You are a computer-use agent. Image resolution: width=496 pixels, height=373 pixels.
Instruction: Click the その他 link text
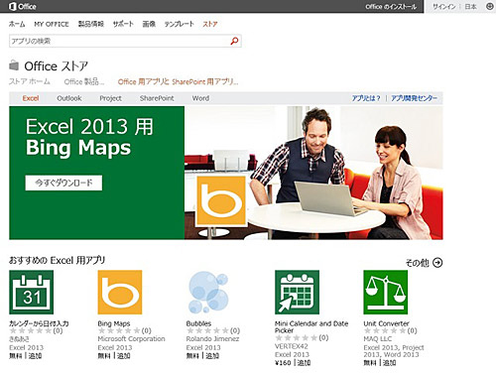pyautogui.click(x=418, y=263)
